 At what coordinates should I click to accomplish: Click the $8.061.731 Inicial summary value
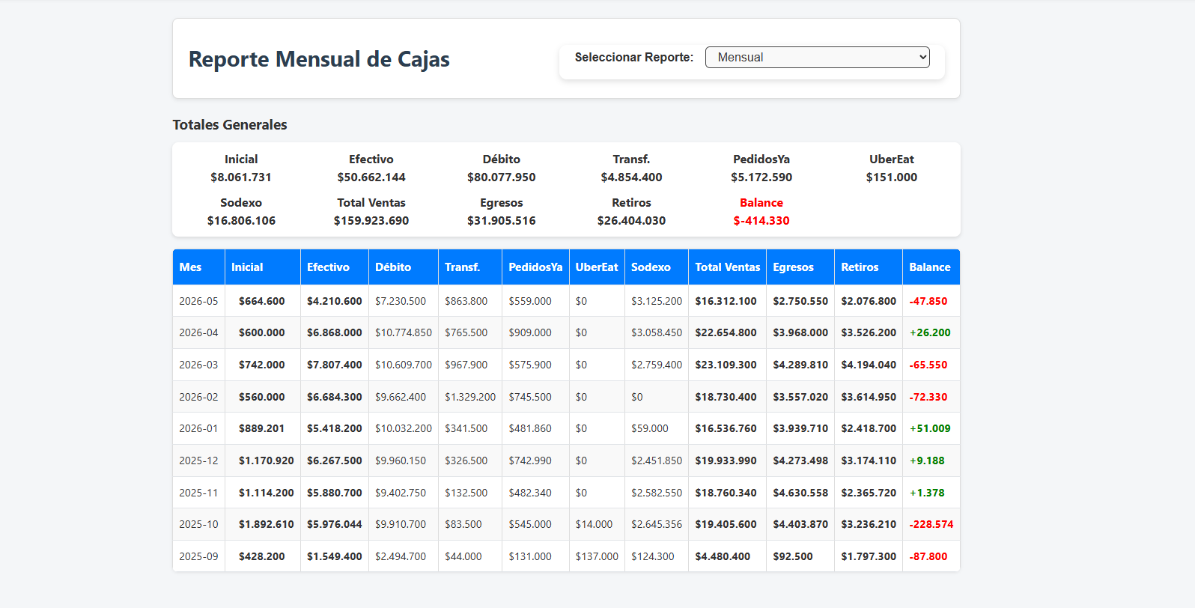tap(241, 177)
